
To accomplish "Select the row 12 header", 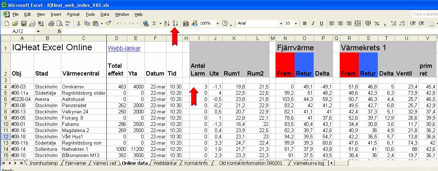I will [x=5, y=137].
